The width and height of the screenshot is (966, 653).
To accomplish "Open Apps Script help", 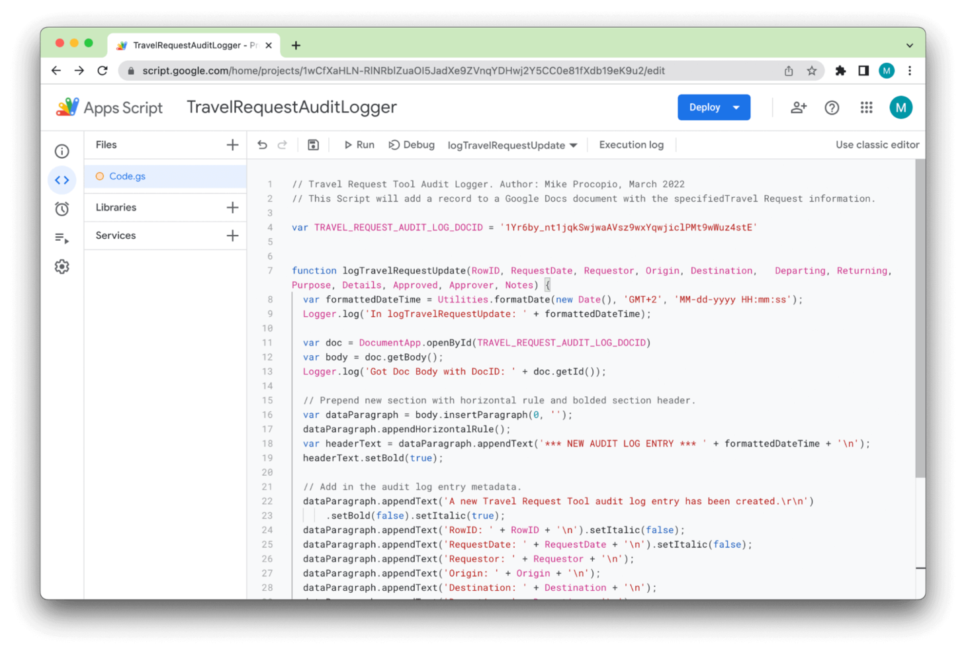I will point(832,107).
